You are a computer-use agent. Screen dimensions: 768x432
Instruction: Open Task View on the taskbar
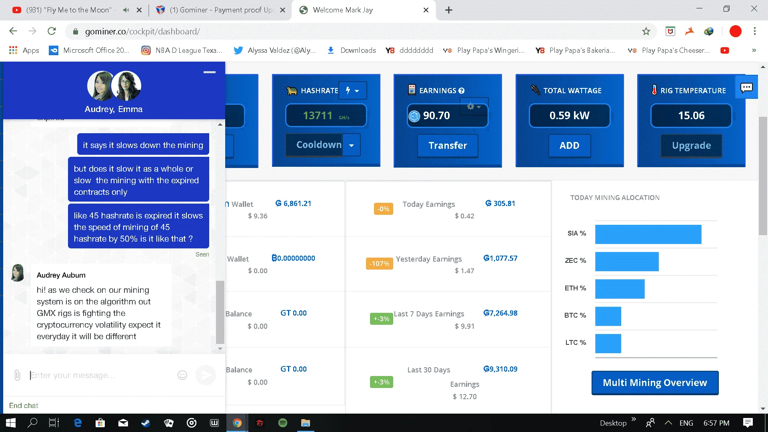[54, 423]
